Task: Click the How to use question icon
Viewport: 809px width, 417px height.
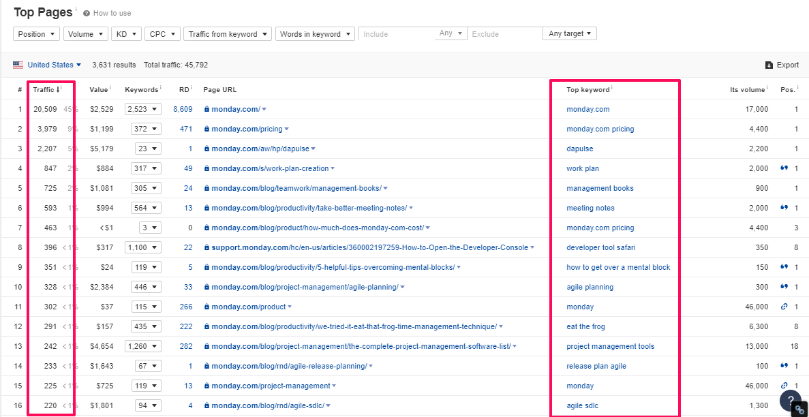Action: (x=86, y=14)
